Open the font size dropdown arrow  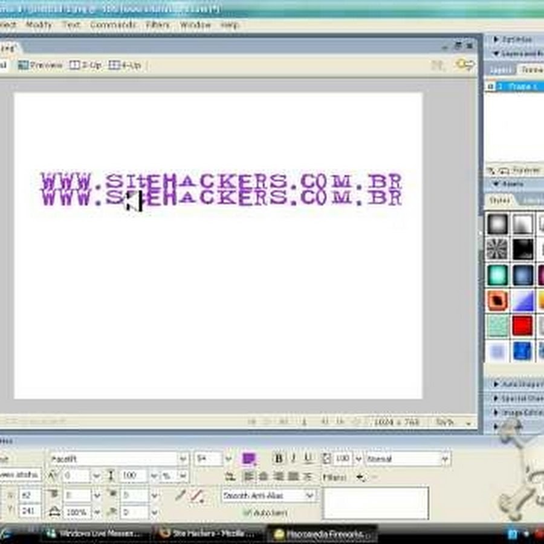pos(228,459)
